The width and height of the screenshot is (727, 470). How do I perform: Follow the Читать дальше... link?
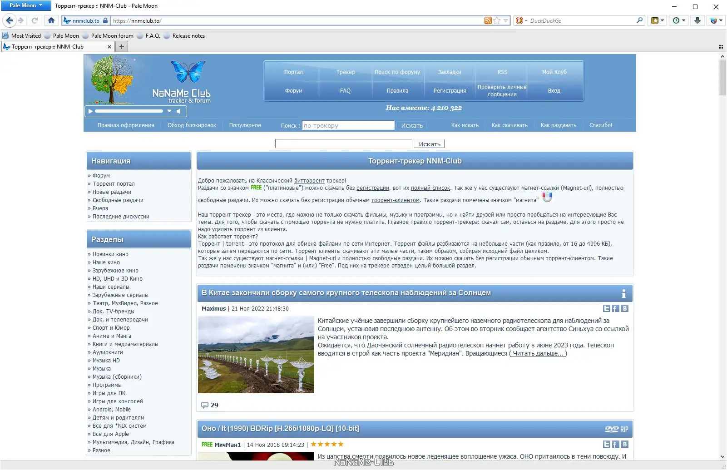pyautogui.click(x=538, y=353)
